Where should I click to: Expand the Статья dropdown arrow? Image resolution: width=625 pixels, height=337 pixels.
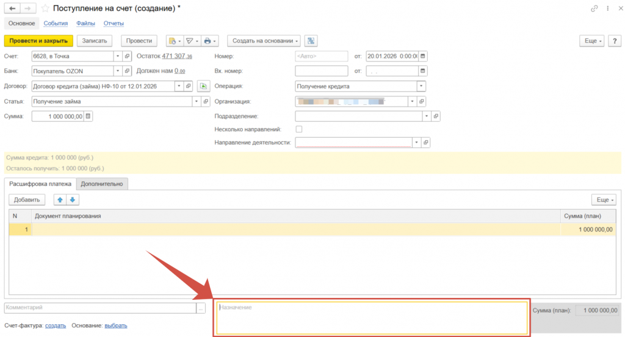tap(196, 101)
